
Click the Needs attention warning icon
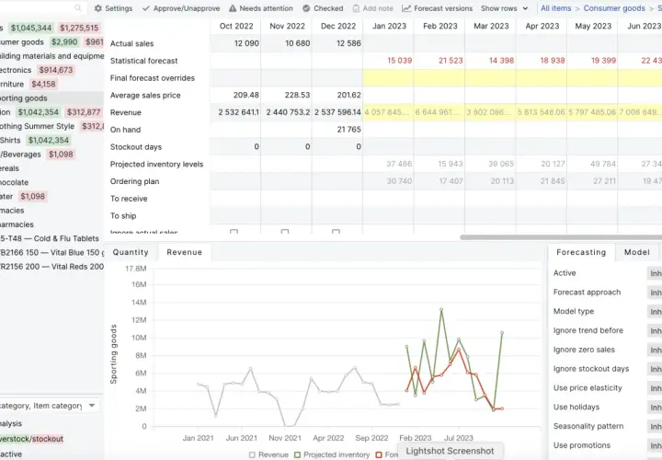pos(233,8)
